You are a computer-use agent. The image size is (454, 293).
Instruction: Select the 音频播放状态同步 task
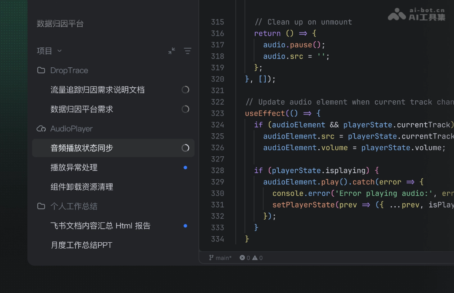point(113,148)
